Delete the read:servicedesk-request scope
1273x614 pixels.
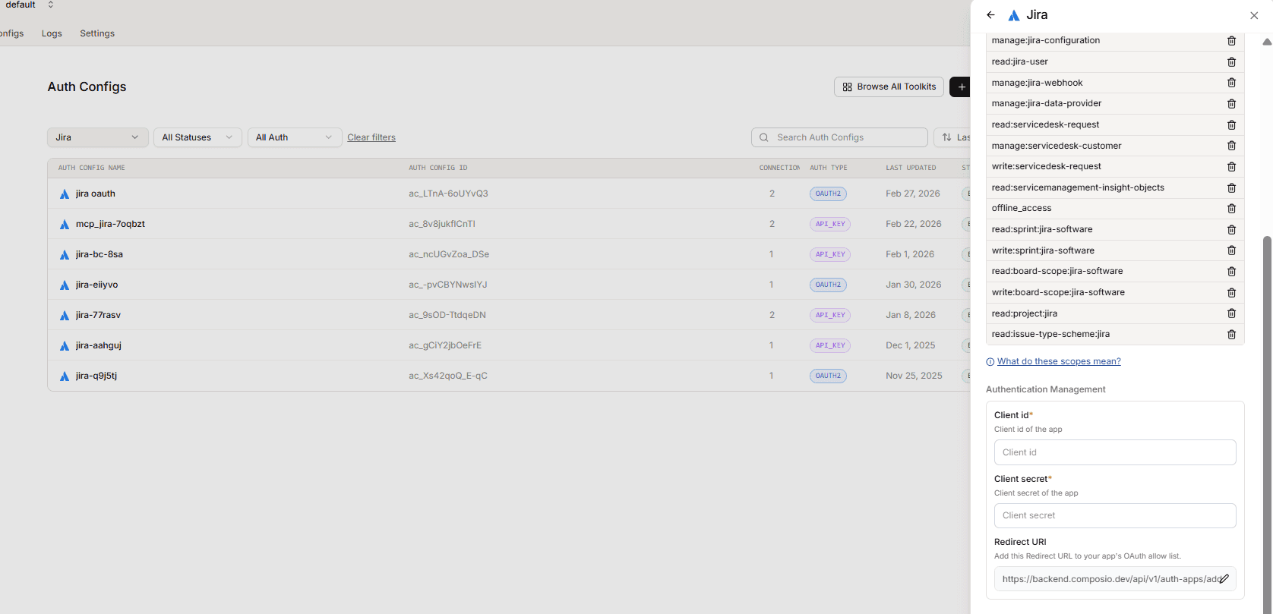1231,125
